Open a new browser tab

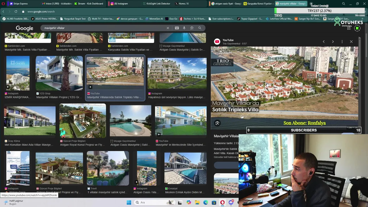click(x=311, y=3)
